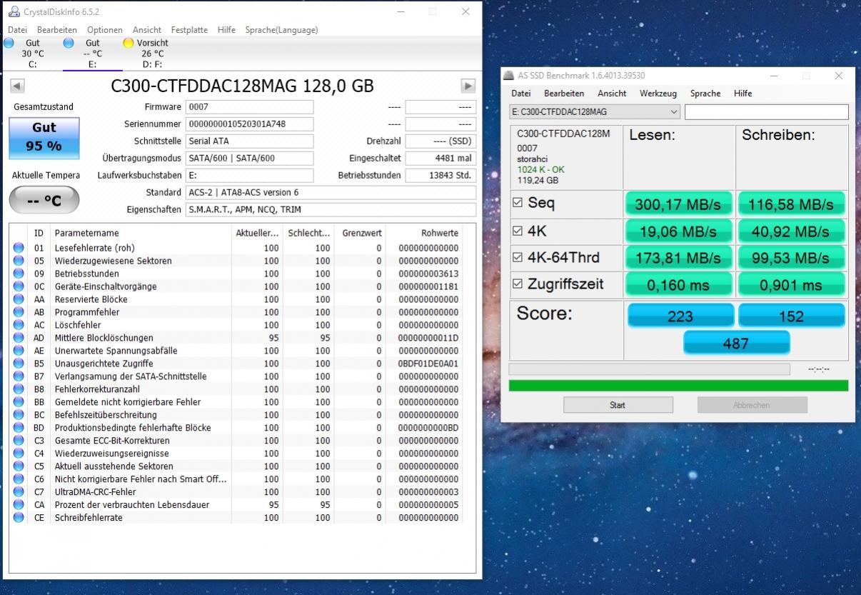This screenshot has width=861, height=595.
Task: Open Festplatte menu in CrystalDiskInfo
Action: click(x=189, y=30)
